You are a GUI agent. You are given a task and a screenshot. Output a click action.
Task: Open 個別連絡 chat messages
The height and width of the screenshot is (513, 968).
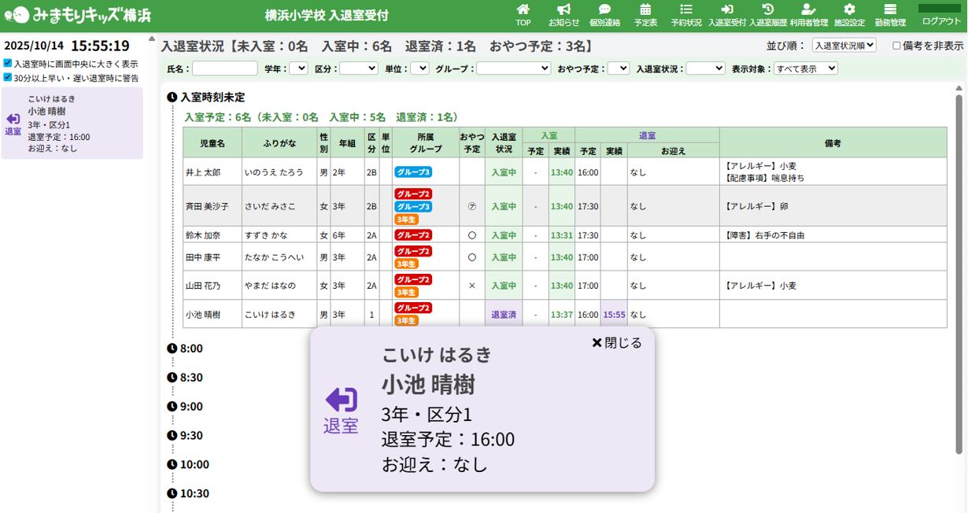(604, 14)
